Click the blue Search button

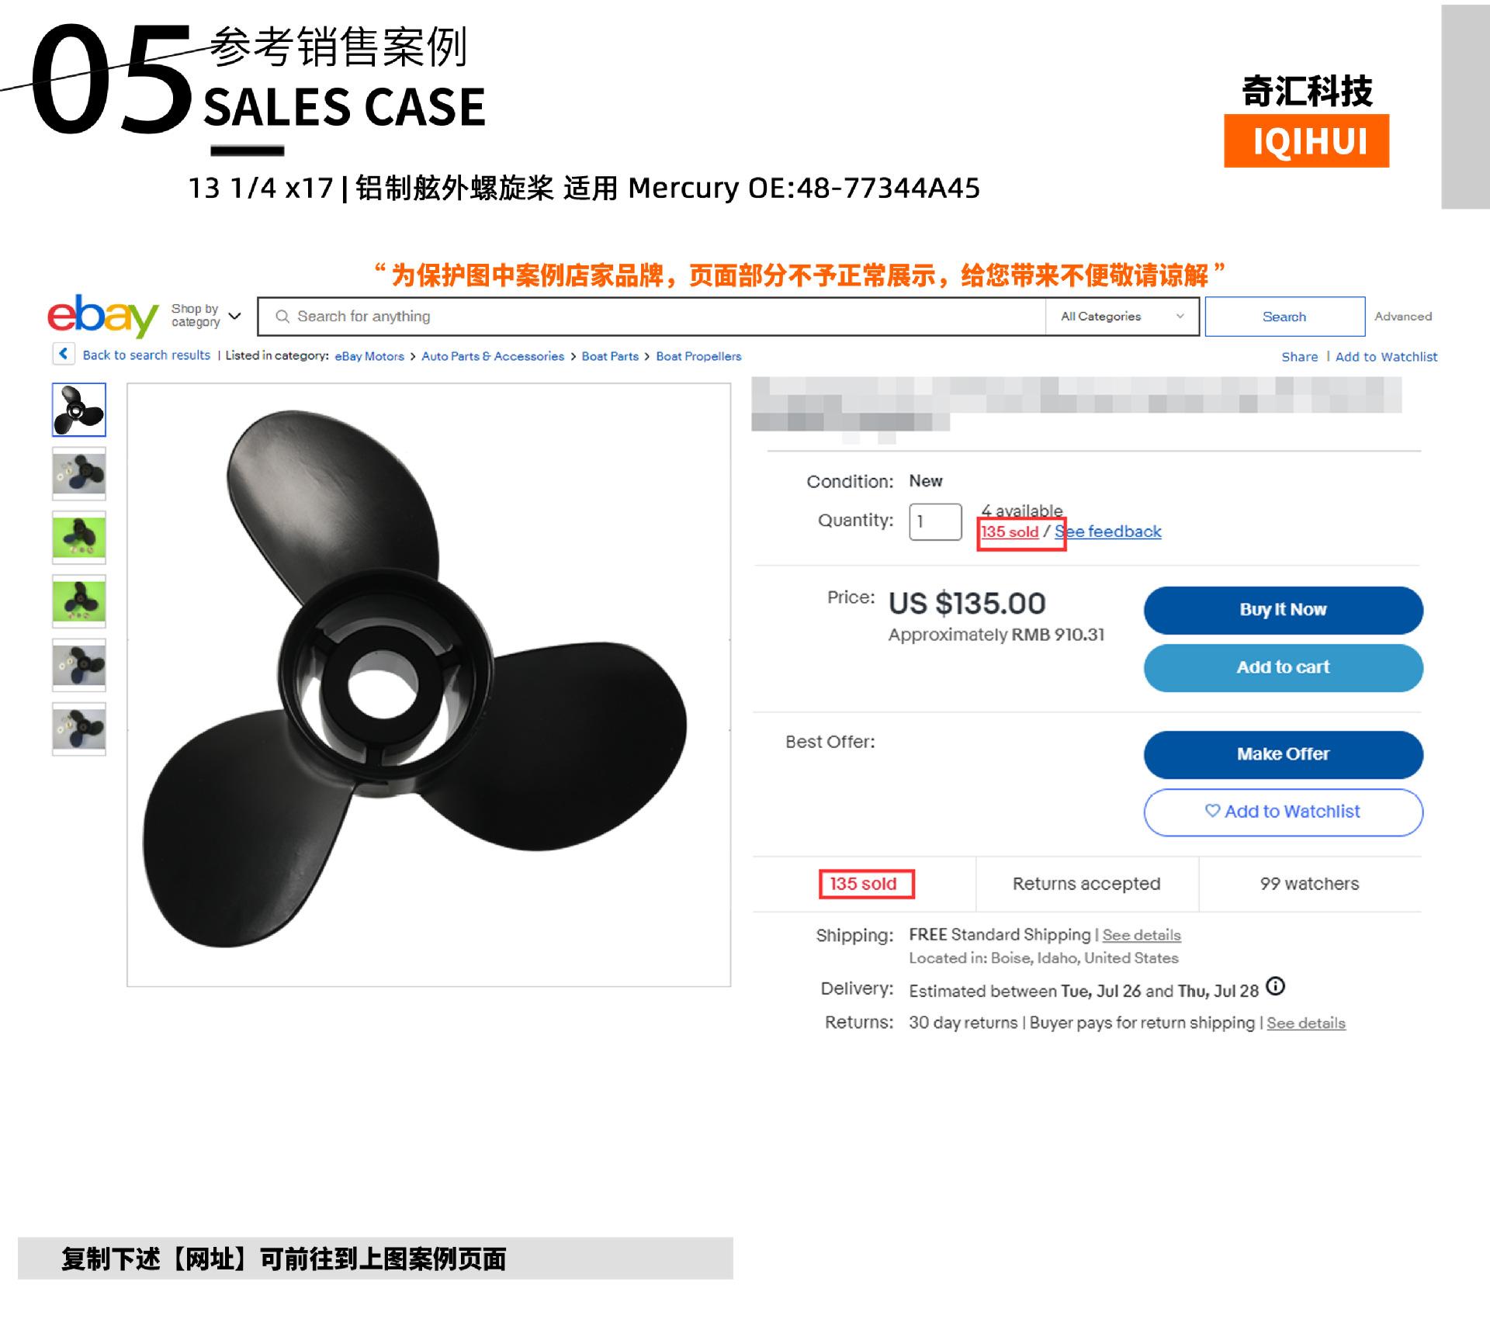coord(1284,317)
